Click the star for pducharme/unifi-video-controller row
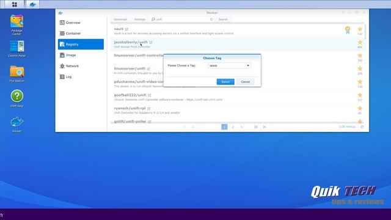This screenshot has height=220, width=391. (x=360, y=82)
